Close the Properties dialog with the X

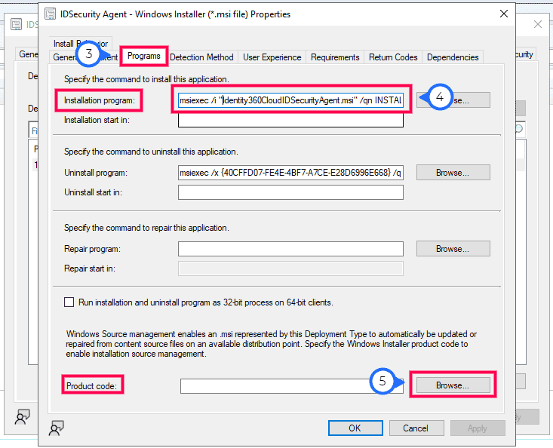coord(503,14)
